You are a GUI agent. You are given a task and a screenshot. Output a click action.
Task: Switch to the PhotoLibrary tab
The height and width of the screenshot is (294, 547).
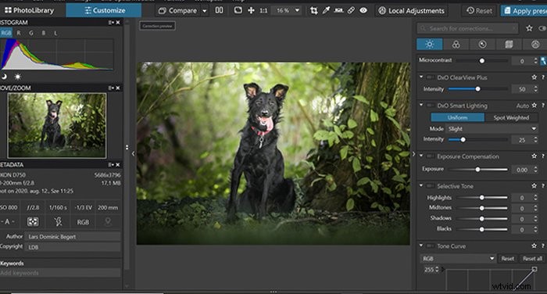point(30,10)
